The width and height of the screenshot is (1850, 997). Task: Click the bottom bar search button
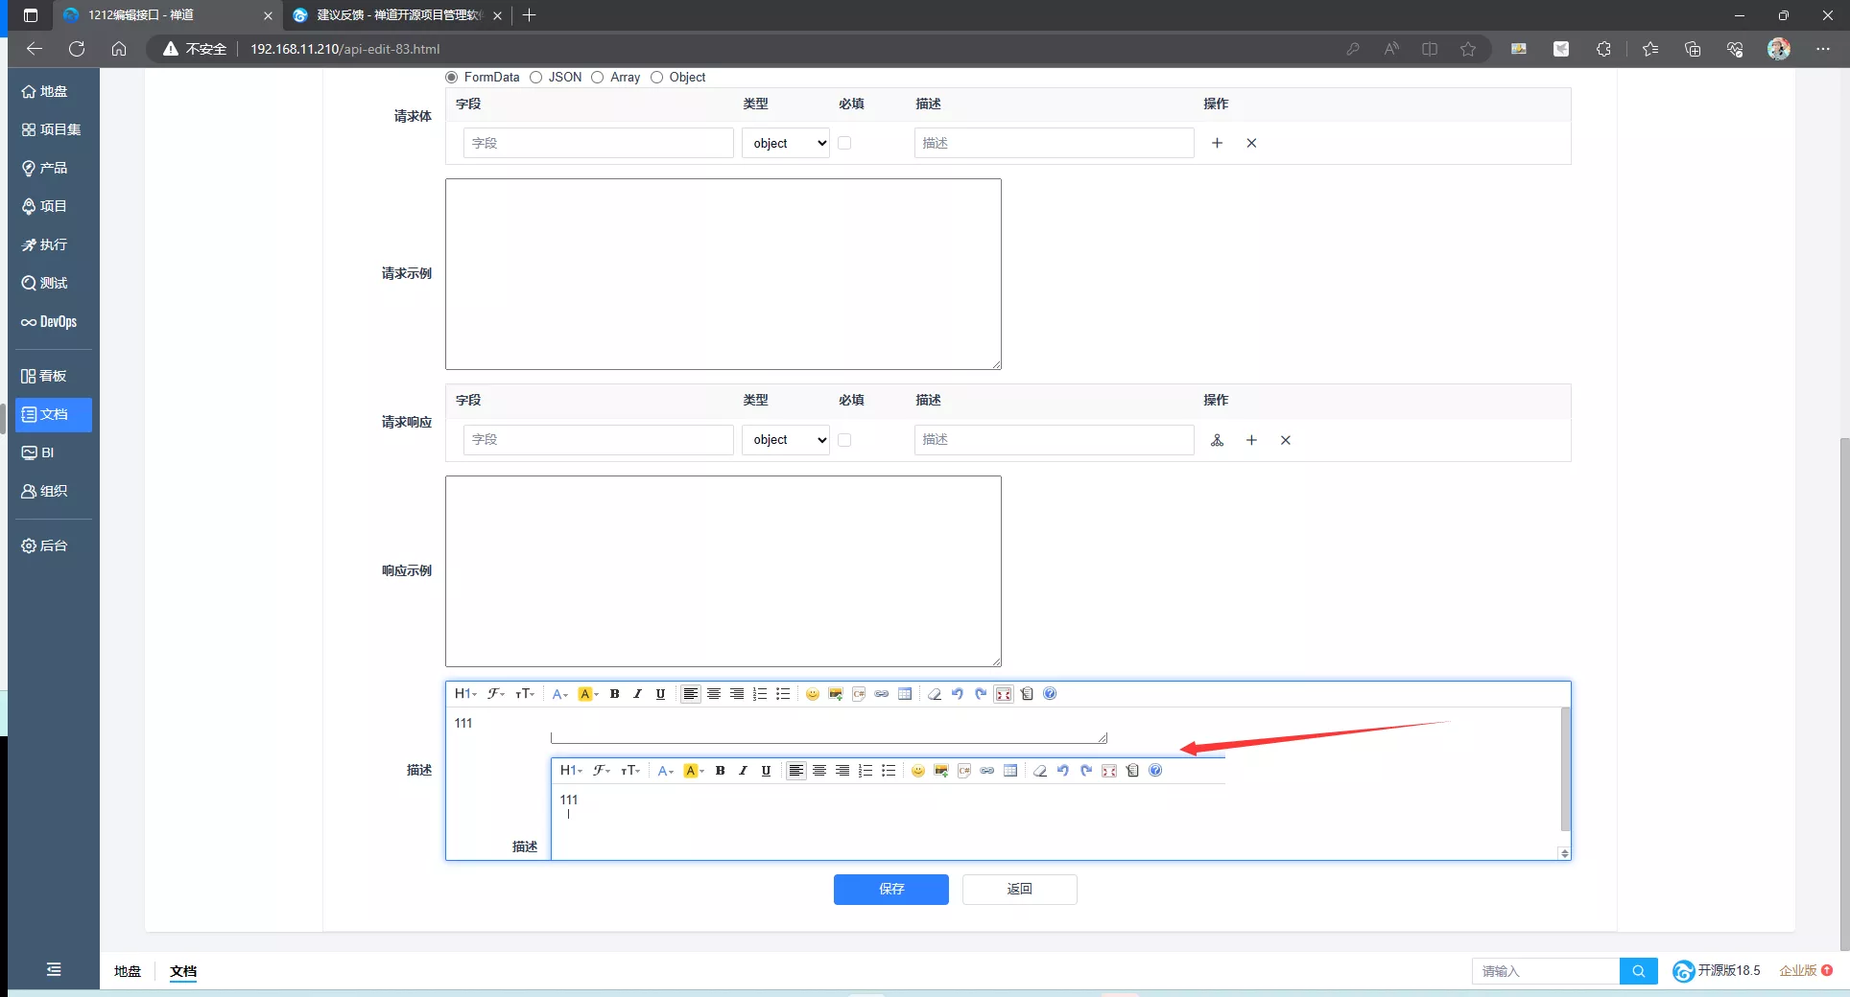click(x=1638, y=971)
